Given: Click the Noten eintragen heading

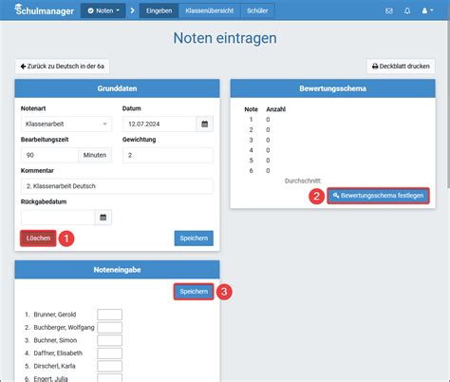Looking at the screenshot, I should click(225, 38).
